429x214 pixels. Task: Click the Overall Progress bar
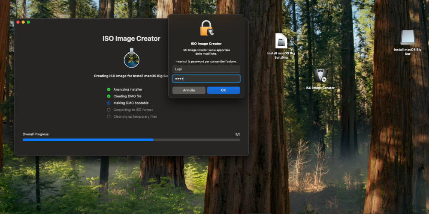[132, 140]
